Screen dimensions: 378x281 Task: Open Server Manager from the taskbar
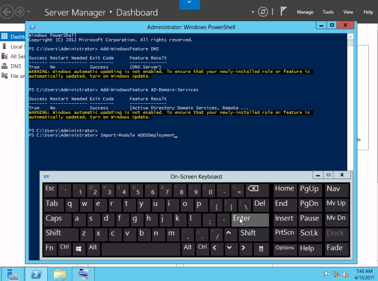(12, 274)
